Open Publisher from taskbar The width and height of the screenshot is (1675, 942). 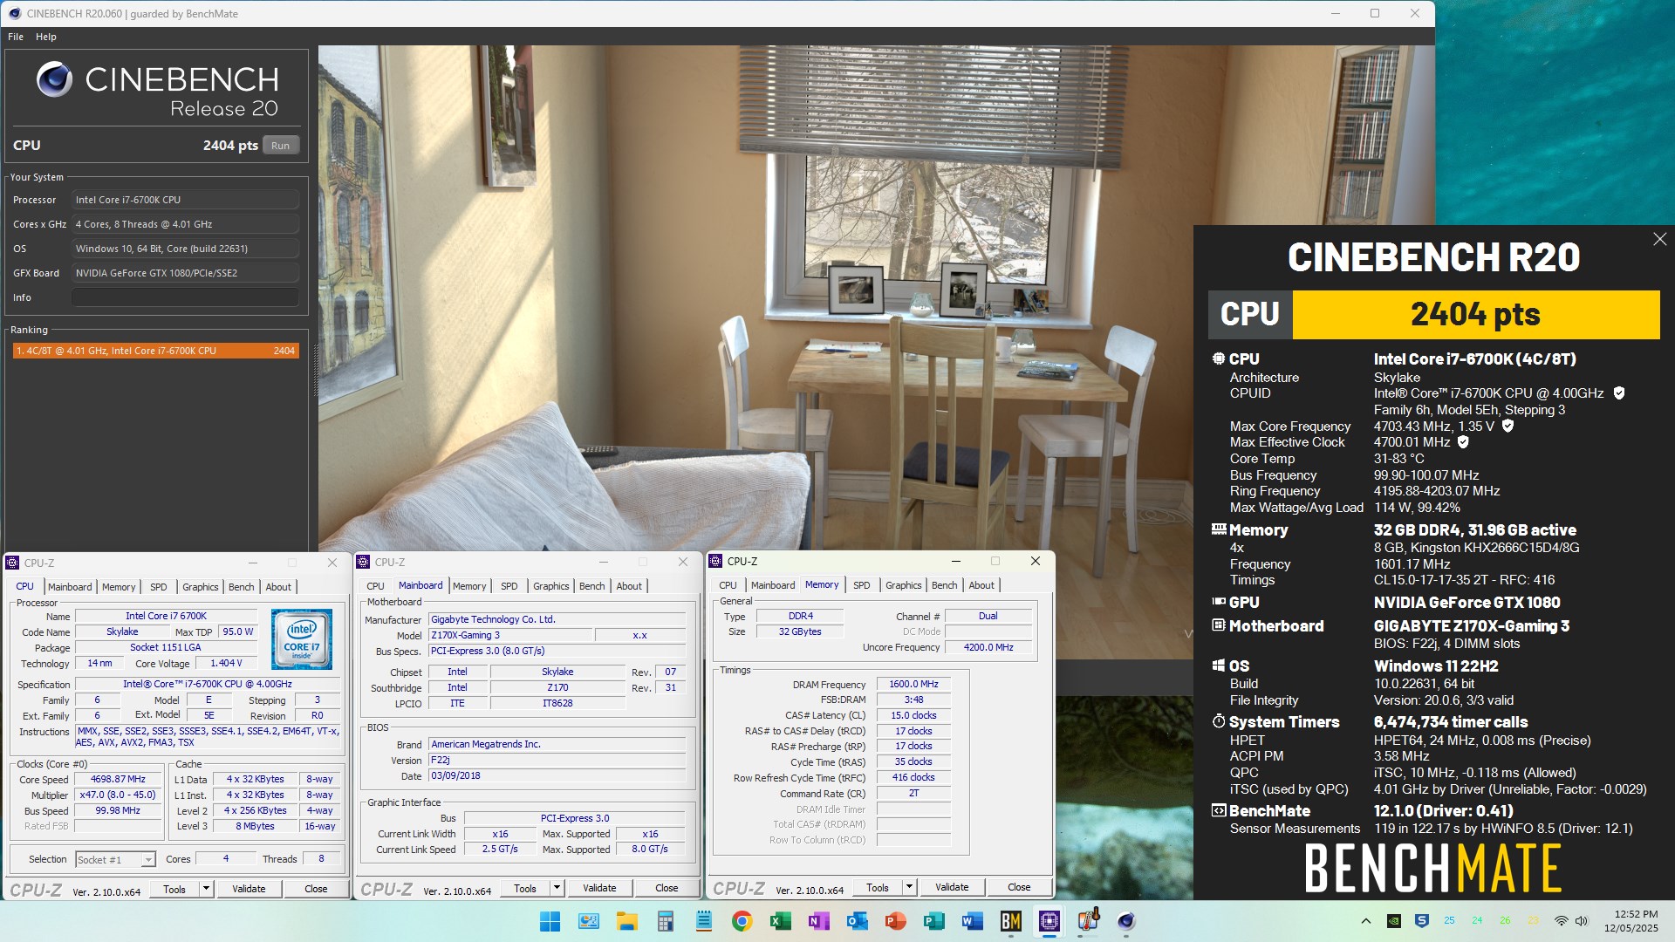933,921
